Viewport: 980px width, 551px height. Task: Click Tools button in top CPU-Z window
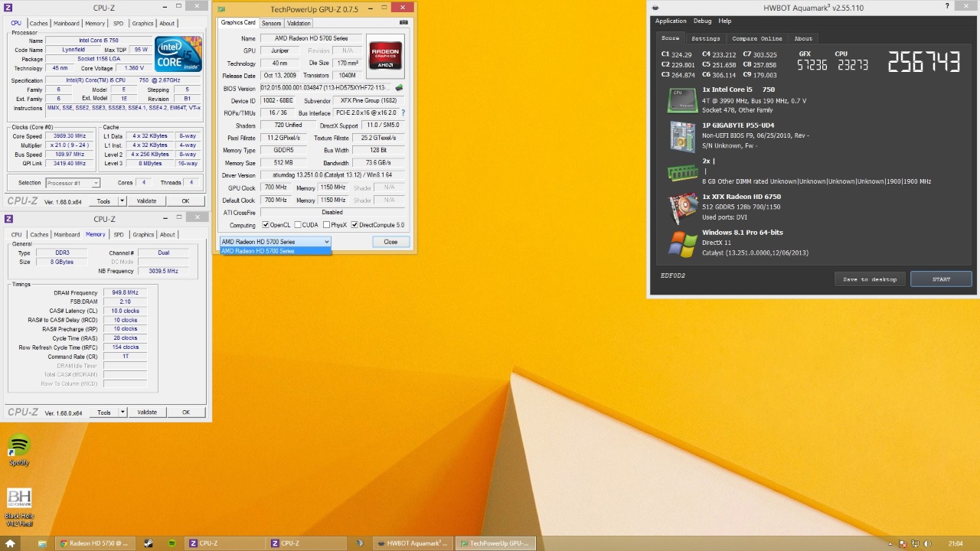(x=103, y=201)
